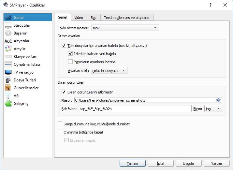Browse for screenshot folder icon

click(x=218, y=100)
